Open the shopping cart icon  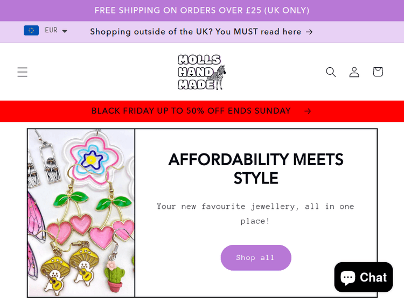click(x=378, y=72)
